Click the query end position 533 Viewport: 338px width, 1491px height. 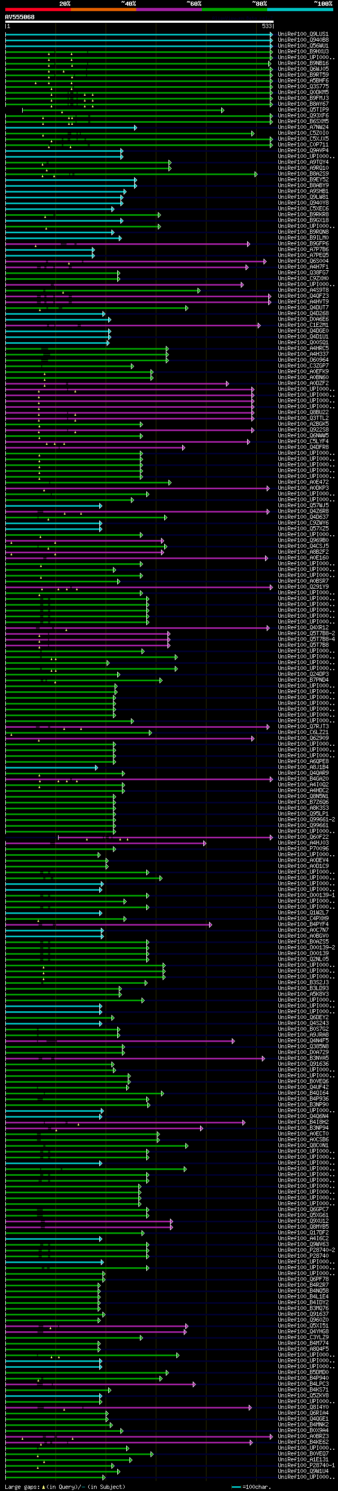coord(266,26)
